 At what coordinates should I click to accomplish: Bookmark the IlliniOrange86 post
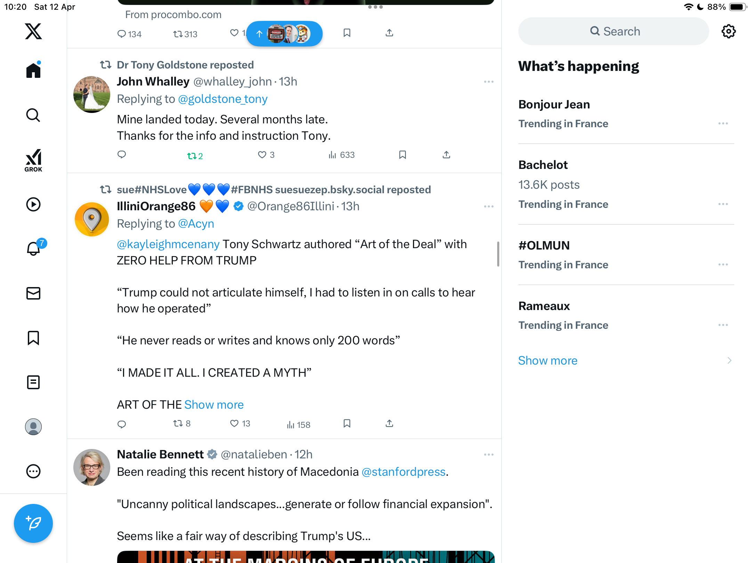[347, 423]
